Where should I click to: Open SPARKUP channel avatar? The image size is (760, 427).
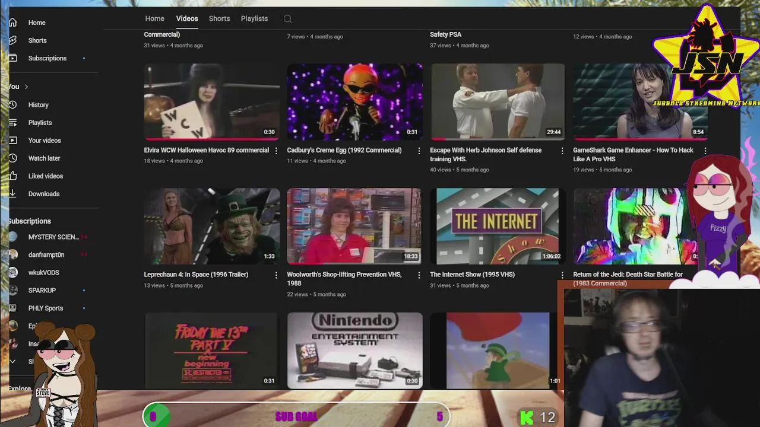tap(13, 291)
